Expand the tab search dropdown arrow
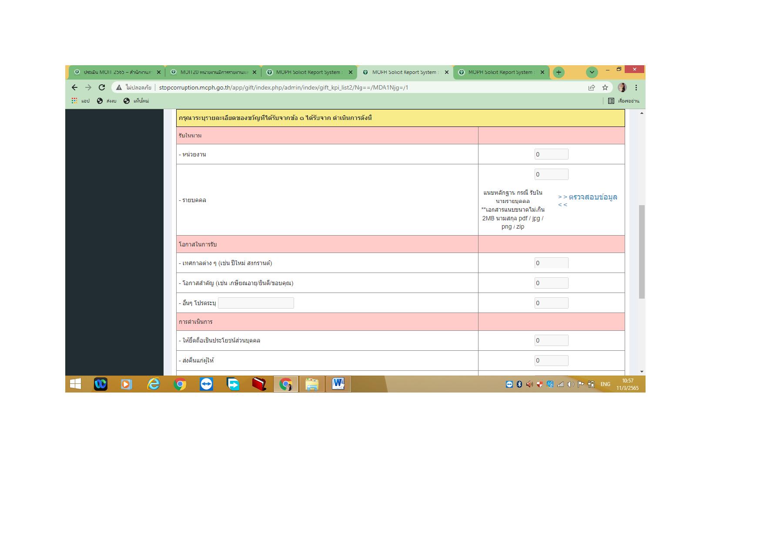The image size is (763, 539). pyautogui.click(x=592, y=72)
